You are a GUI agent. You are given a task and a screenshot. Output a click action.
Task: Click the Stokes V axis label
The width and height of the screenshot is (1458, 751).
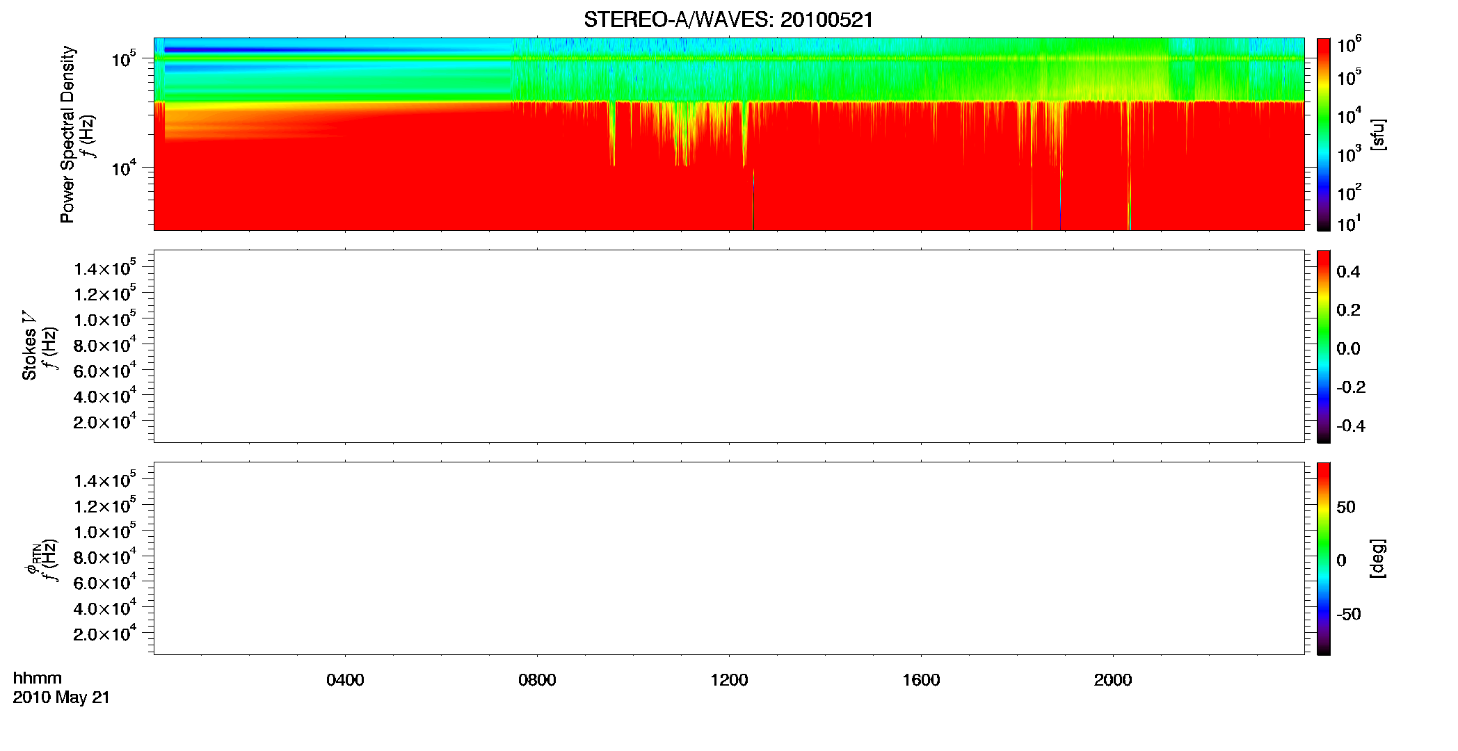29,346
